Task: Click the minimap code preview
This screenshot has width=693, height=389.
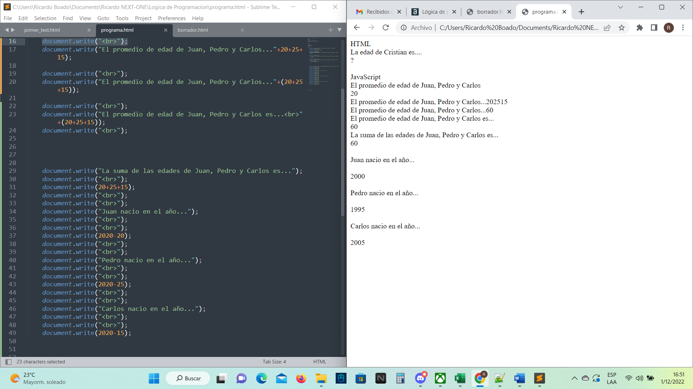Action: pyautogui.click(x=323, y=64)
